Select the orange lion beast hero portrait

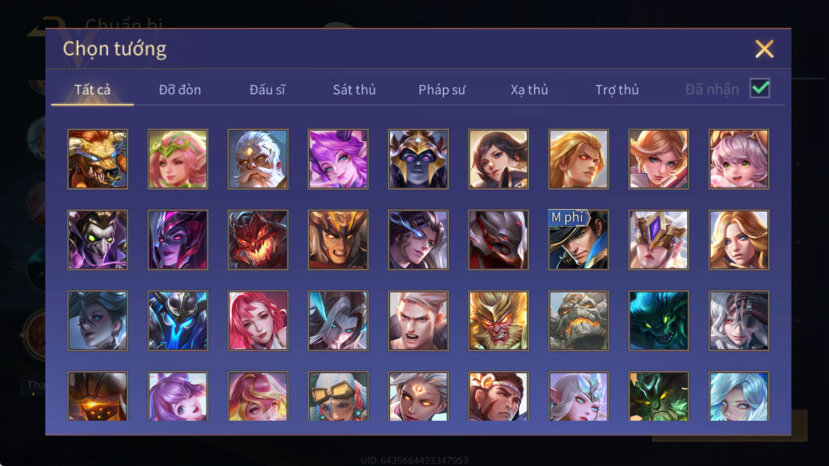[98, 159]
